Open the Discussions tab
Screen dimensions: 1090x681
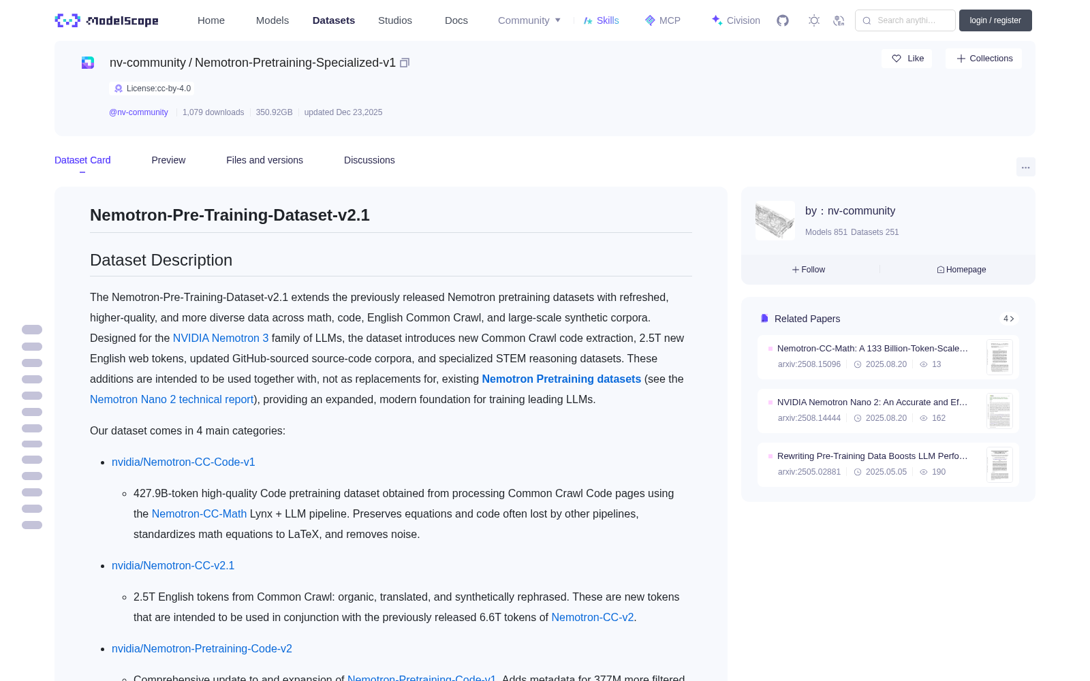[x=369, y=160]
